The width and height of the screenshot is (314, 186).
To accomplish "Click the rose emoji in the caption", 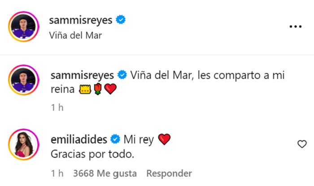I will click(x=98, y=90).
